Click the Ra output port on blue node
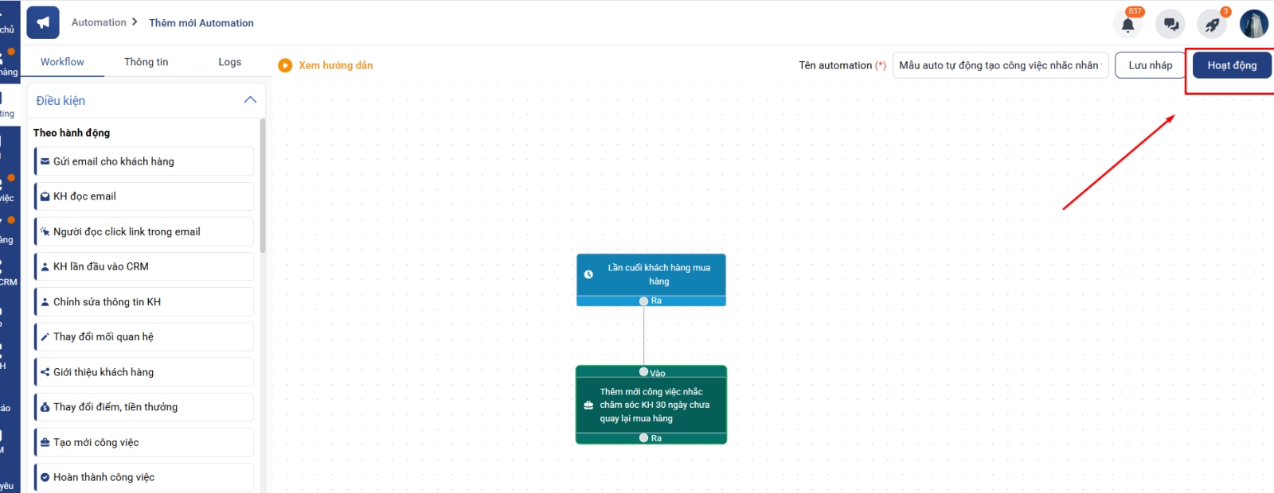Screen dimensions: 1274x493 [x=643, y=301]
